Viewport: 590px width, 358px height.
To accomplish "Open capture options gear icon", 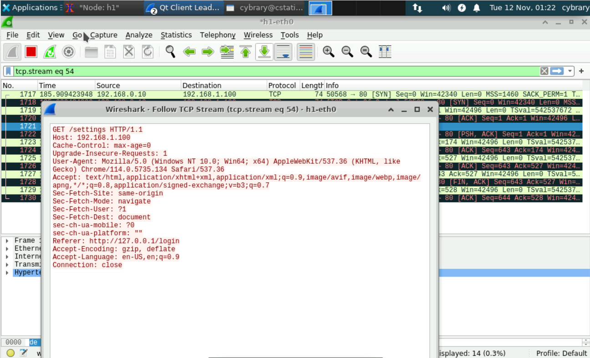I will (68, 52).
